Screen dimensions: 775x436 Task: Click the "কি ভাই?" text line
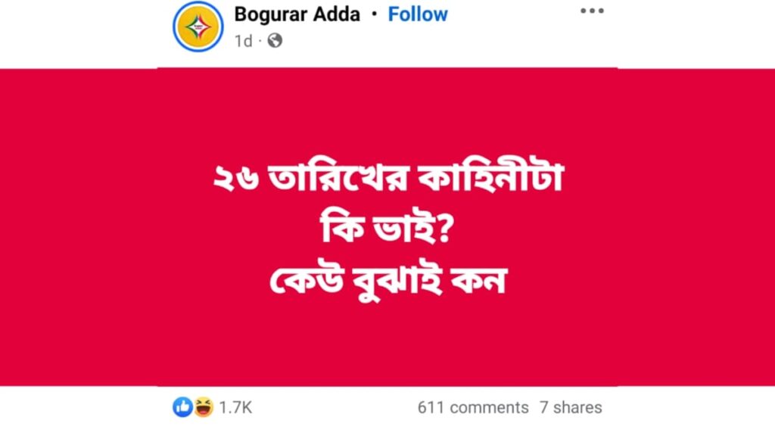point(387,230)
